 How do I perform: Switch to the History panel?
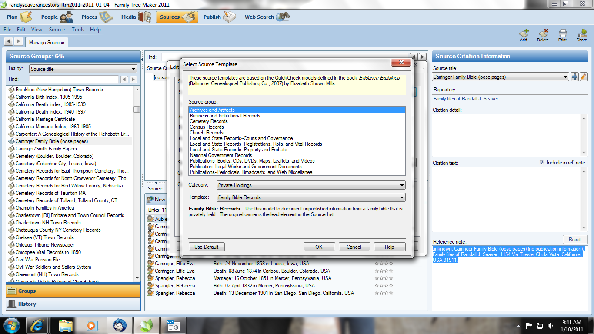click(73, 304)
